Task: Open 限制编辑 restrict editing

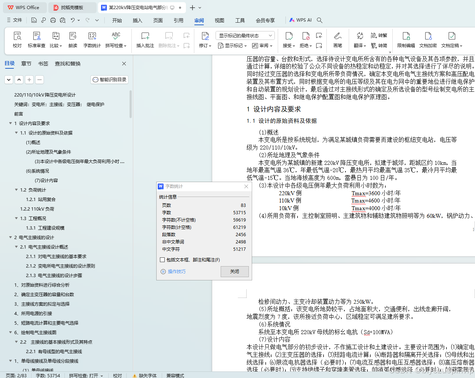Action: click(406, 39)
